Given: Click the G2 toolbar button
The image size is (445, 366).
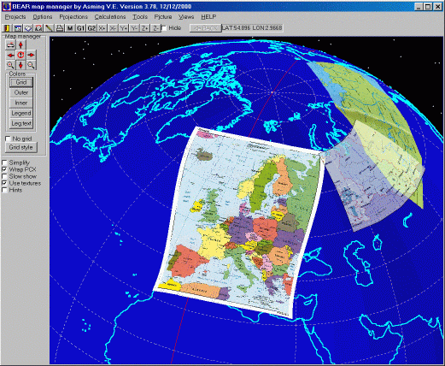Looking at the screenshot, I should click(x=91, y=28).
